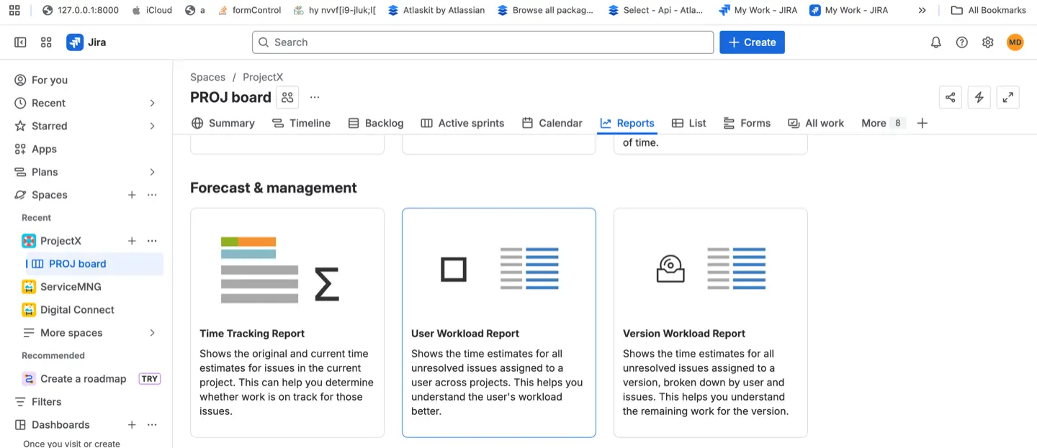
Task: Expand the Recent section in the sidebar
Action: 152,103
